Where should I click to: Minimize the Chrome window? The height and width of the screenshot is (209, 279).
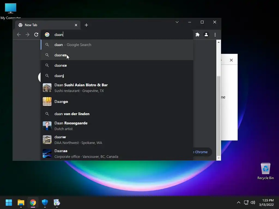tap(190, 22)
